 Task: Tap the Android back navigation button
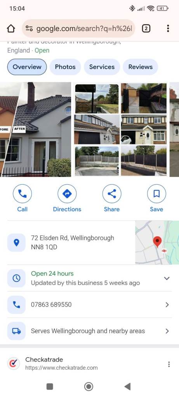click(x=127, y=387)
